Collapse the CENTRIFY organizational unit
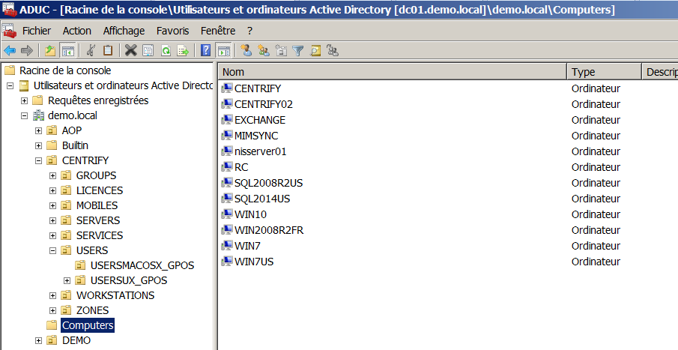This screenshot has width=678, height=350. (38, 160)
